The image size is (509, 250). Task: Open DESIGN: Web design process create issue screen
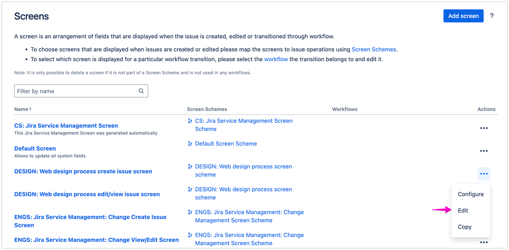tap(83, 171)
